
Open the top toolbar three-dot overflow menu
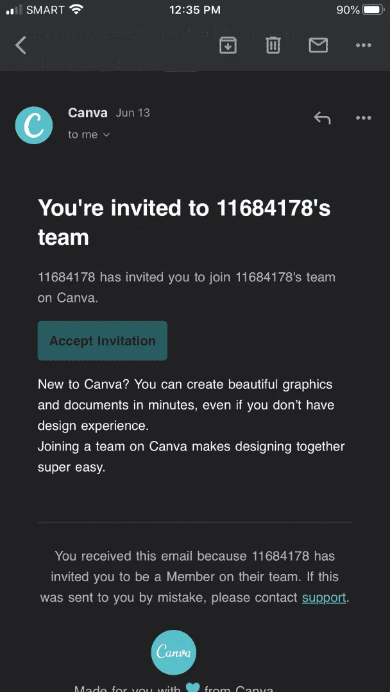click(363, 45)
